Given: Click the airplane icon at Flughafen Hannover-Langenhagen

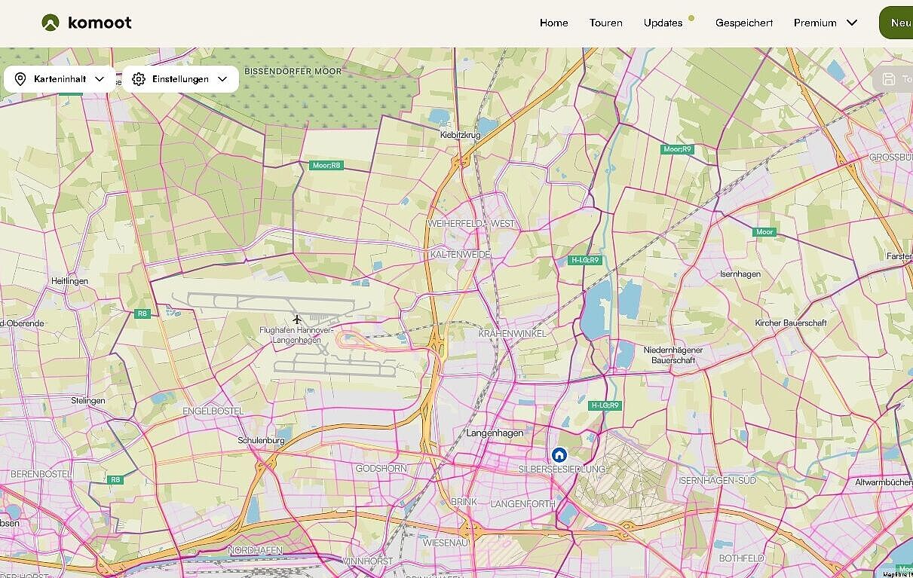Looking at the screenshot, I should pyautogui.click(x=297, y=320).
